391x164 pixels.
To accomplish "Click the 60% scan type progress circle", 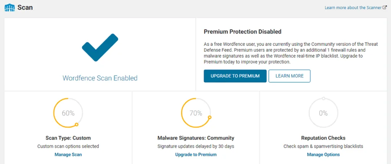I will [x=68, y=113].
